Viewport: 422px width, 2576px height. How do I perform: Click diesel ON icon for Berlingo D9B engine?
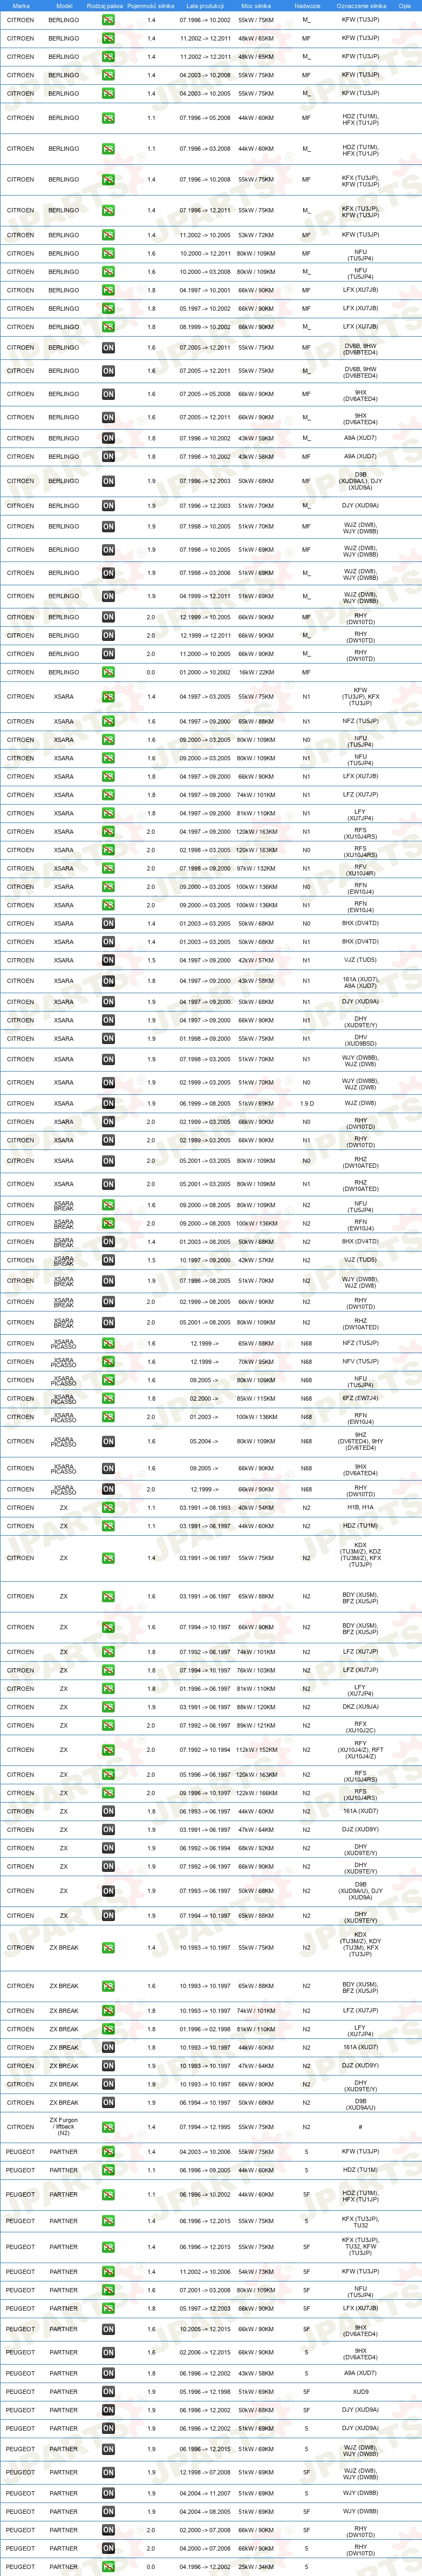108,481
